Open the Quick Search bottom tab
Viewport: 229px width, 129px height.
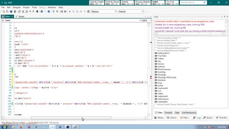pos(208,118)
